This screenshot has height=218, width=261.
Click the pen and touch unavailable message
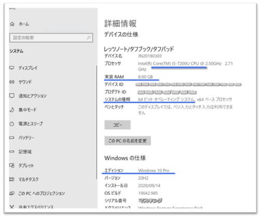click(x=185, y=110)
